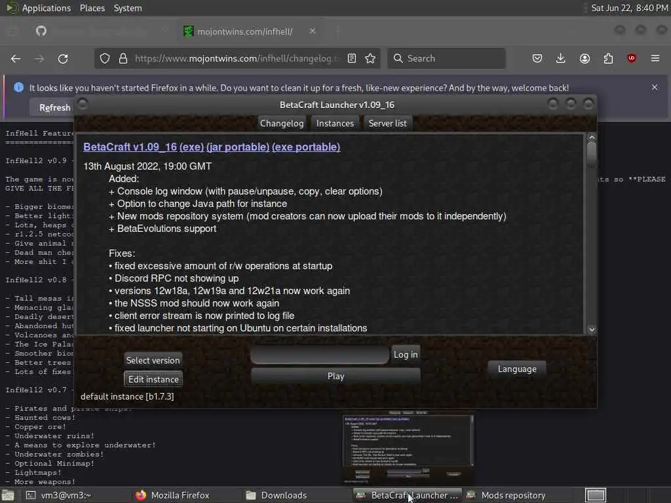The image size is (671, 503).
Task: Click the clock showing Sat Jun 22
Action: 630,8
